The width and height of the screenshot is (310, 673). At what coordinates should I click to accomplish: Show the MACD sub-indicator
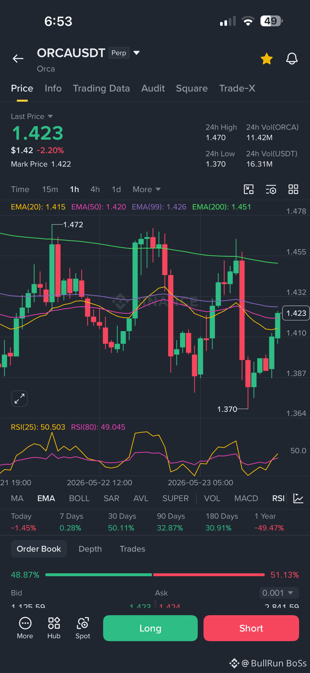(246, 498)
